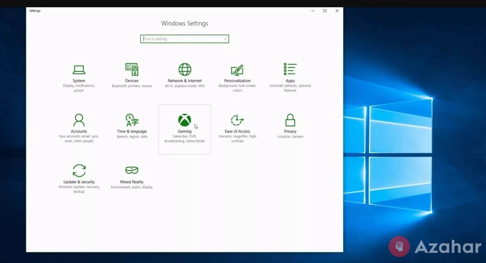The width and height of the screenshot is (486, 263).
Task: Open Gaming via the Xbox icon
Action: click(x=184, y=120)
